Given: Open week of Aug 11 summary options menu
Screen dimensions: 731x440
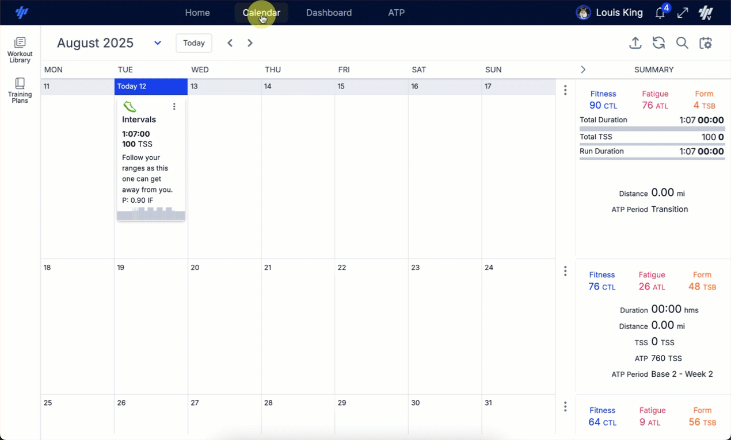Looking at the screenshot, I should 565,90.
